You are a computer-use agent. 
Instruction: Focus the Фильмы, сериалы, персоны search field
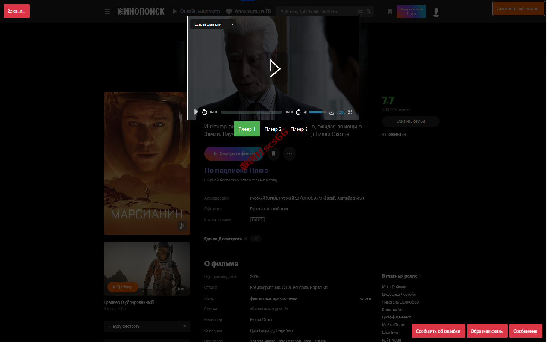(317, 12)
